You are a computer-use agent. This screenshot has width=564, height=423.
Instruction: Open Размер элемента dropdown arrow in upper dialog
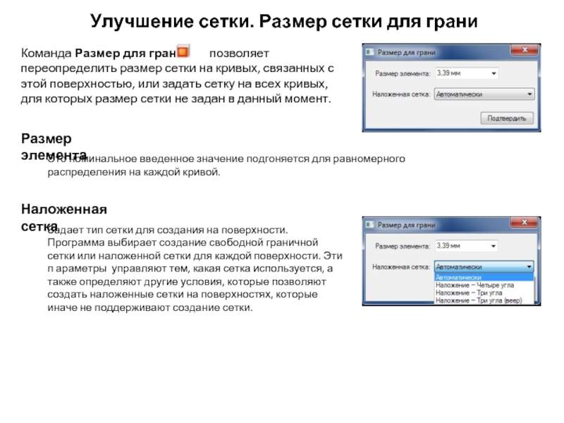[493, 73]
